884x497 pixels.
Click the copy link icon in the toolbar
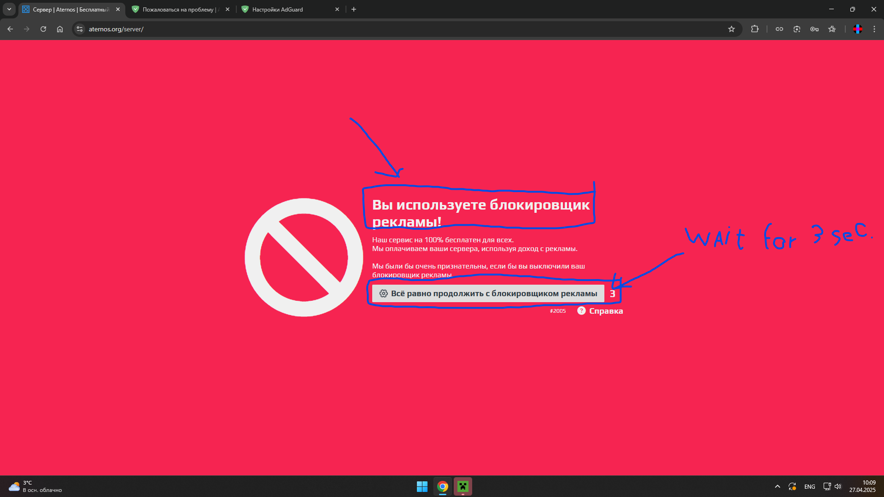point(779,29)
